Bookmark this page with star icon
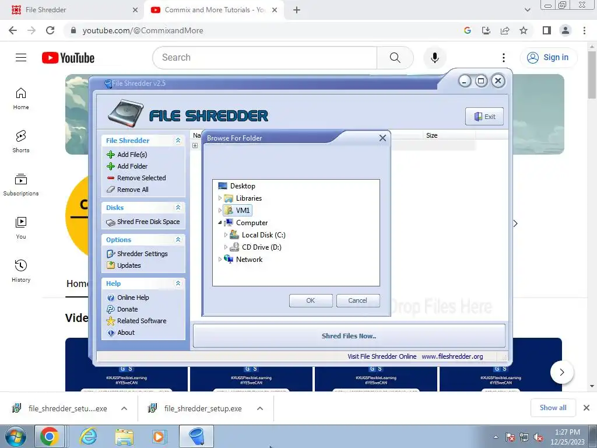The width and height of the screenshot is (597, 448). [524, 30]
